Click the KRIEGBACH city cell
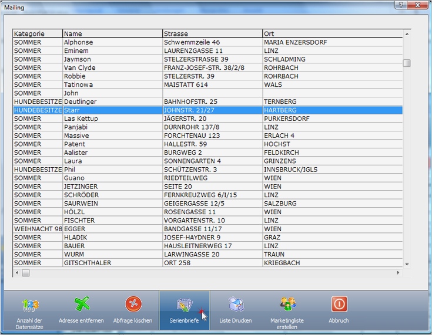The image size is (432, 335). coord(333,263)
